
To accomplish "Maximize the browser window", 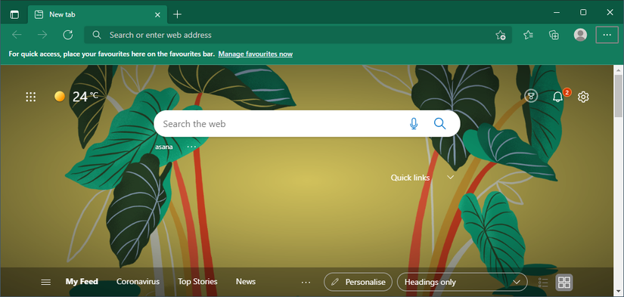I will pos(583,12).
